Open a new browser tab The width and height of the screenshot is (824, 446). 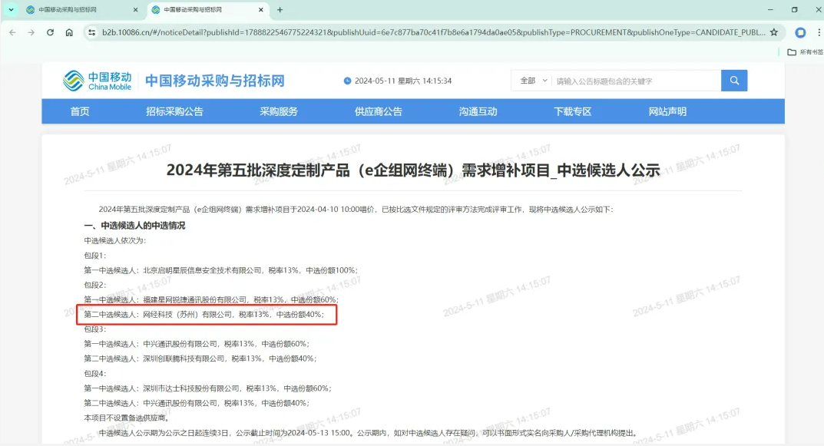point(280,10)
